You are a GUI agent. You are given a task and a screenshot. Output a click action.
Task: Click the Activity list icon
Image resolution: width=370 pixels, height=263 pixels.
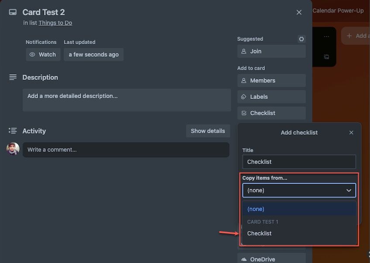click(x=13, y=131)
